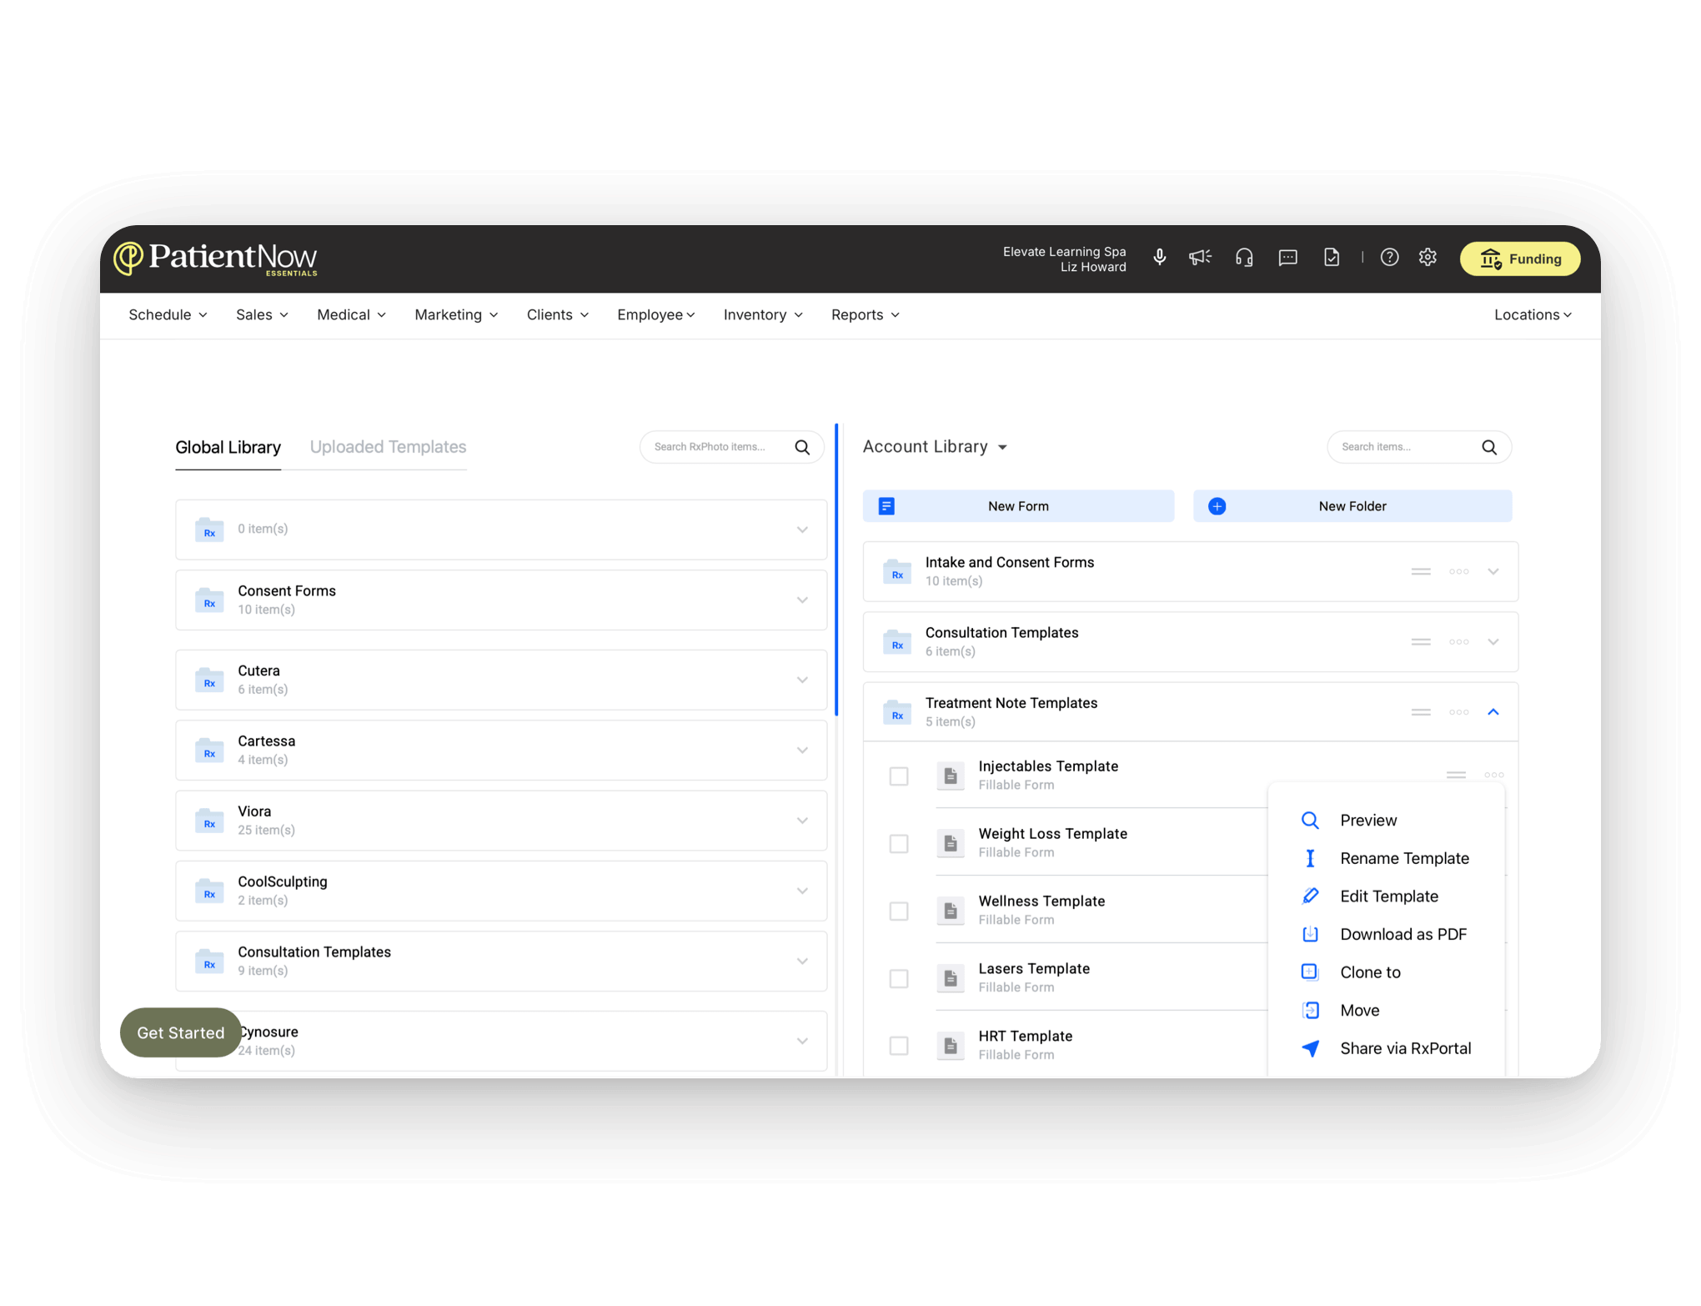This screenshot has width=1701, height=1306.
Task: Collapse the Treatment Note Templates folder
Action: tap(1493, 712)
